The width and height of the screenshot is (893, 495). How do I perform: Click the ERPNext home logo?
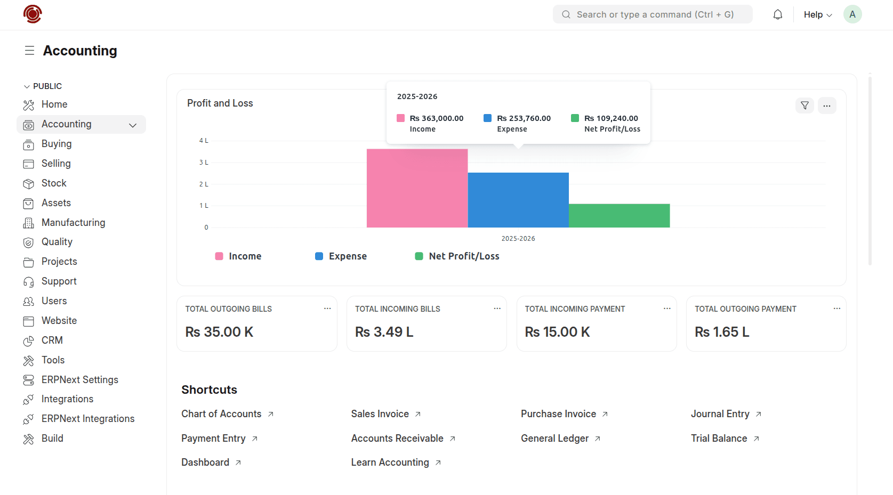point(32,14)
